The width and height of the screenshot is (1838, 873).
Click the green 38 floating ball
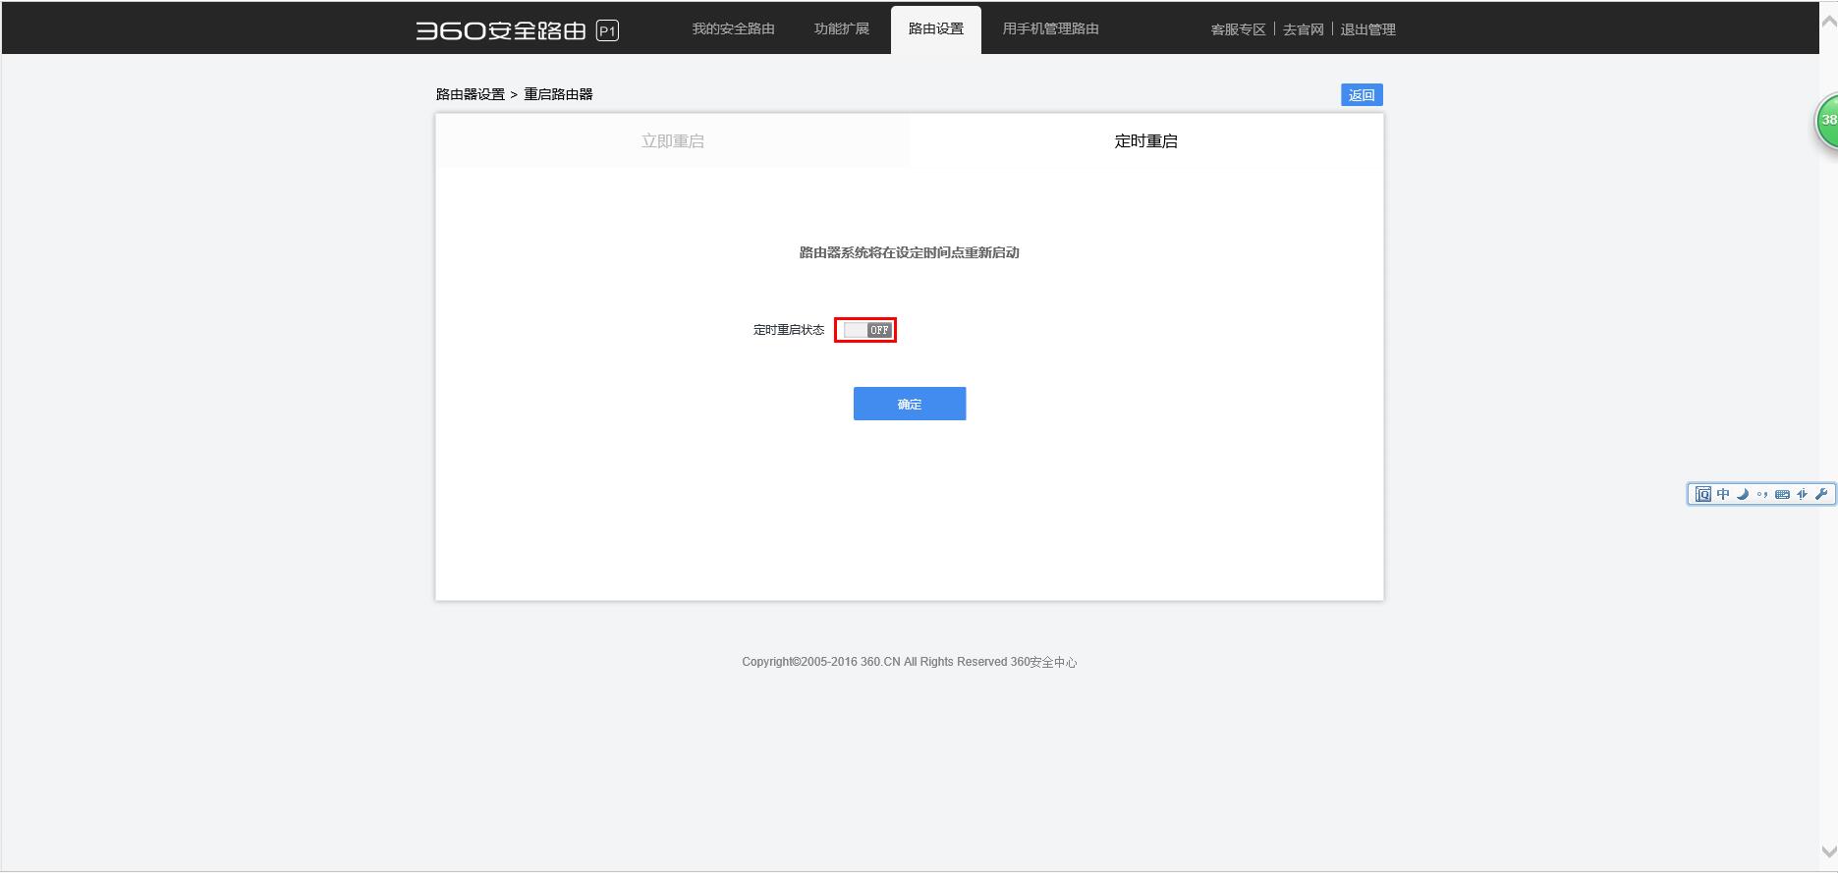coord(1827,122)
